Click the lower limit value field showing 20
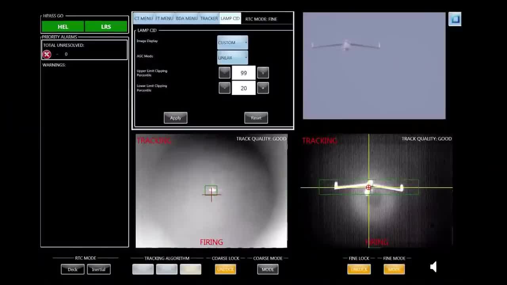 (x=244, y=88)
